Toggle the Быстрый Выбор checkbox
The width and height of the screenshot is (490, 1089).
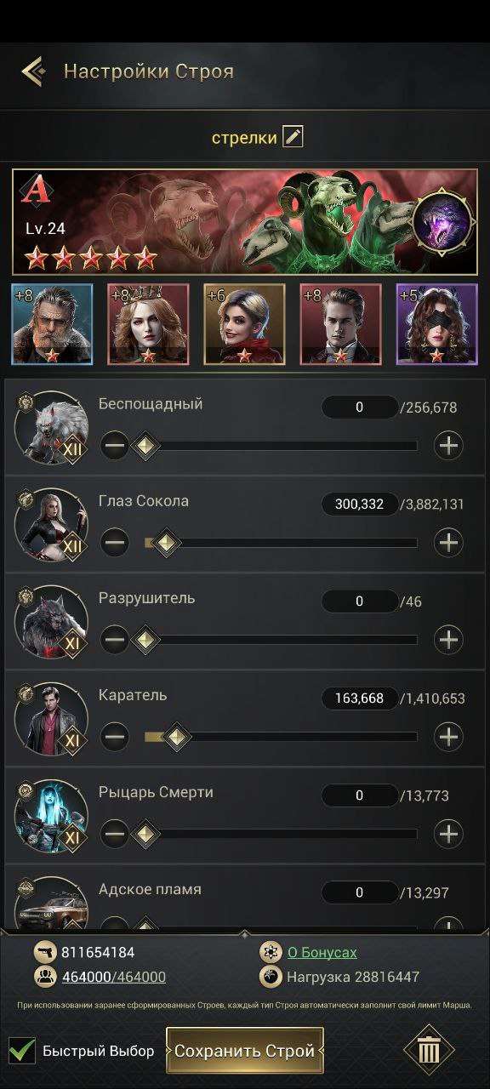tap(22, 1050)
